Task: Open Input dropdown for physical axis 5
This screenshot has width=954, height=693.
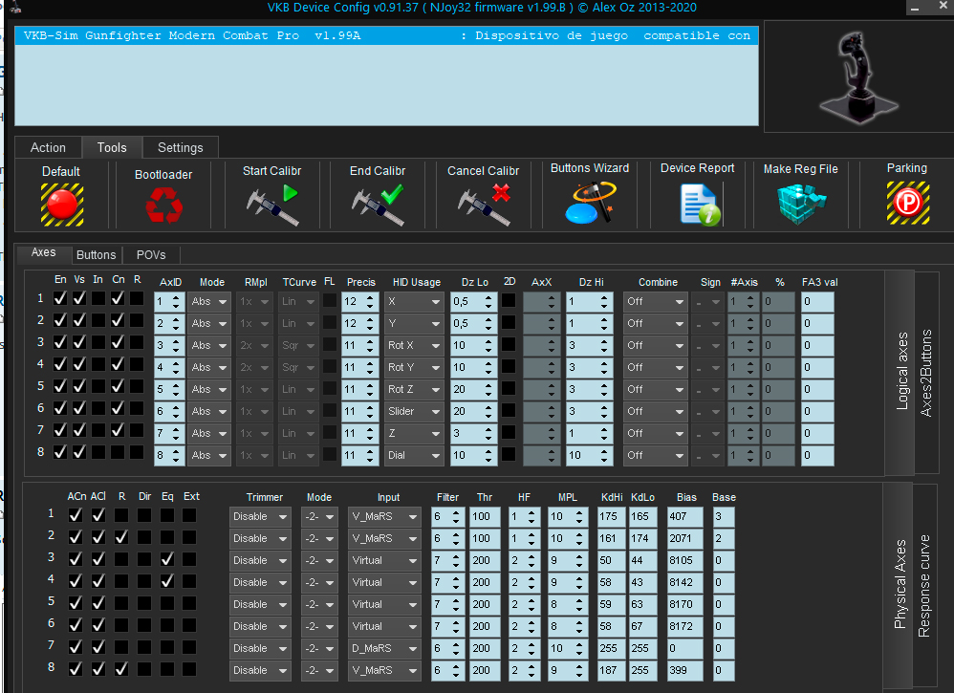Action: point(384,604)
